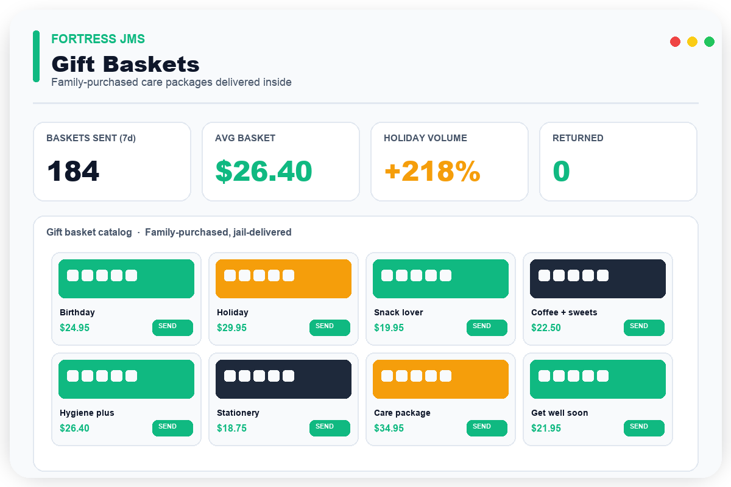Open the green Birthday basket banner

126,279
